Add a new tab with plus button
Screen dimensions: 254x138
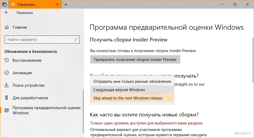click(x=66, y=4)
